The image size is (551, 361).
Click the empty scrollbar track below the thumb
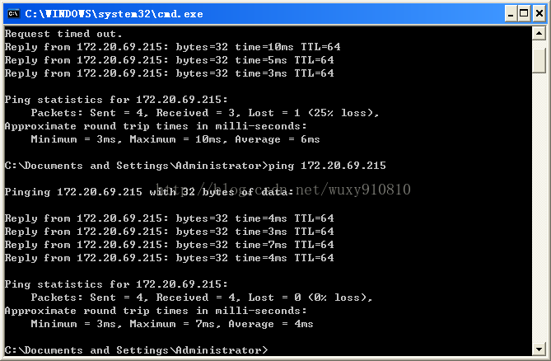tap(539, 206)
